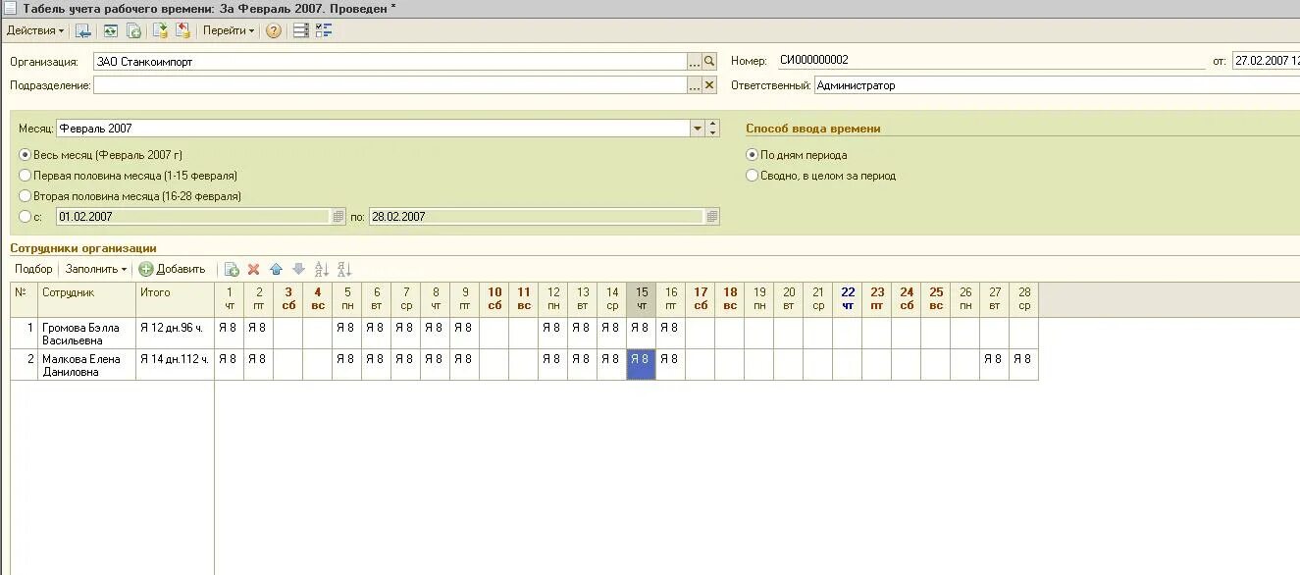Screen dimensions: 1300x575
Task: Click the Подразделение input field
Action: (390, 85)
